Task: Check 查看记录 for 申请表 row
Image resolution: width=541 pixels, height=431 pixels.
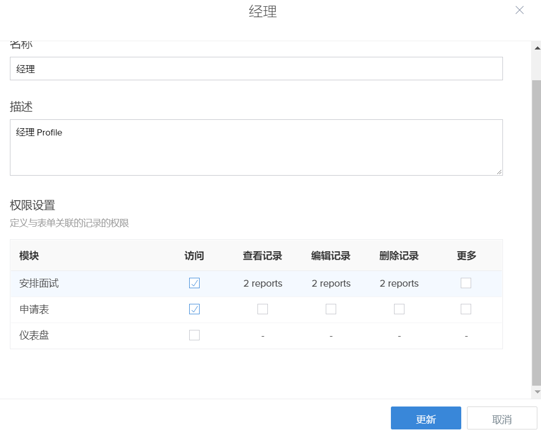Action: tap(263, 309)
